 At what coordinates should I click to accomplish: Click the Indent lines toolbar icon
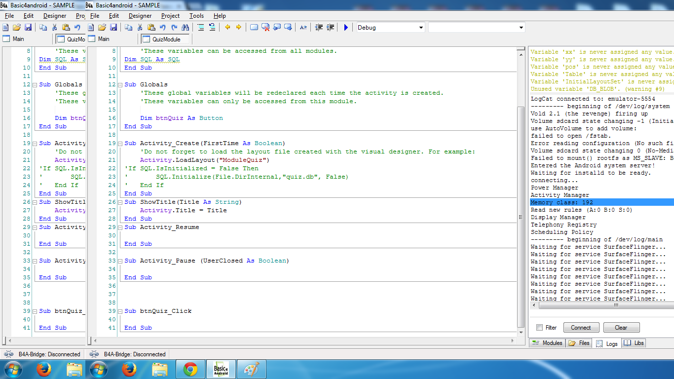coord(330,28)
